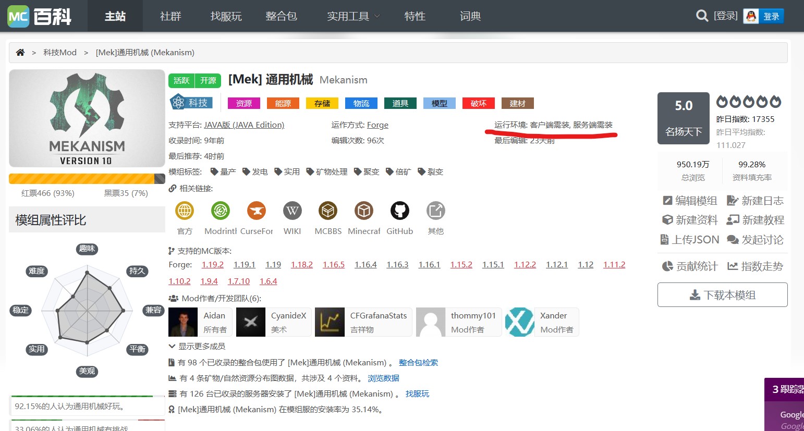The width and height of the screenshot is (804, 431).
Task: Open the 1.19.2 Forge version link
Action: pyautogui.click(x=213, y=265)
